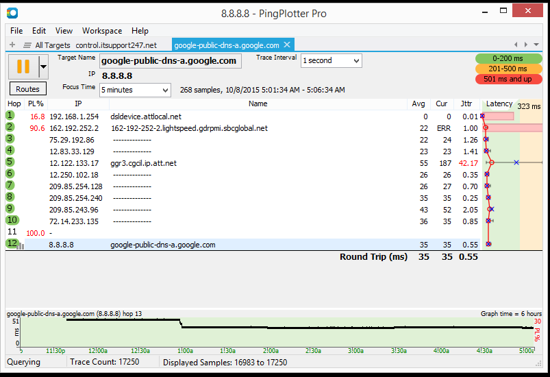Select hop 5 green circle icon
The height and width of the screenshot is (377, 550).
coord(10,162)
